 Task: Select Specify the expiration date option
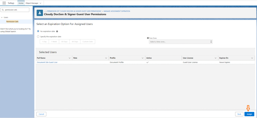coord(38,36)
